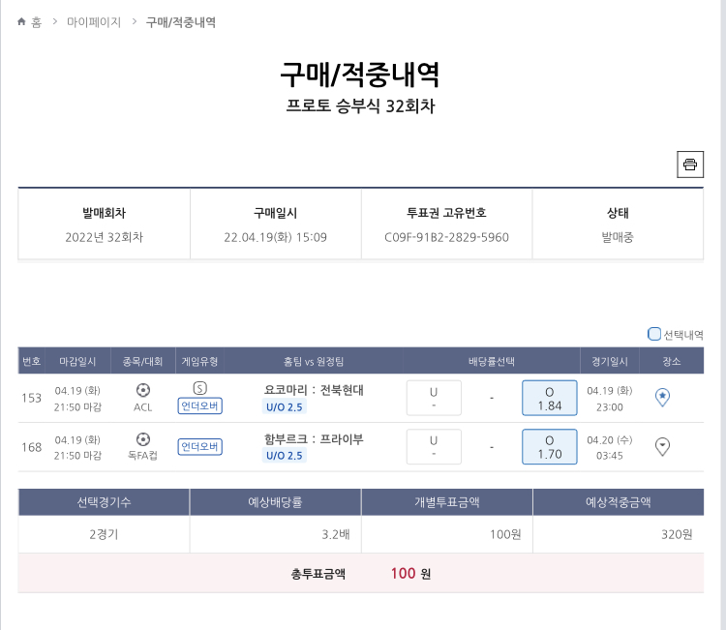Viewport: 726px width, 630px height.
Task: Click match number 153
Action: click(32, 398)
